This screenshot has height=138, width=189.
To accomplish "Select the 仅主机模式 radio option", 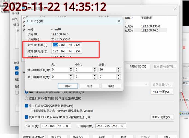I will click(26, 98).
